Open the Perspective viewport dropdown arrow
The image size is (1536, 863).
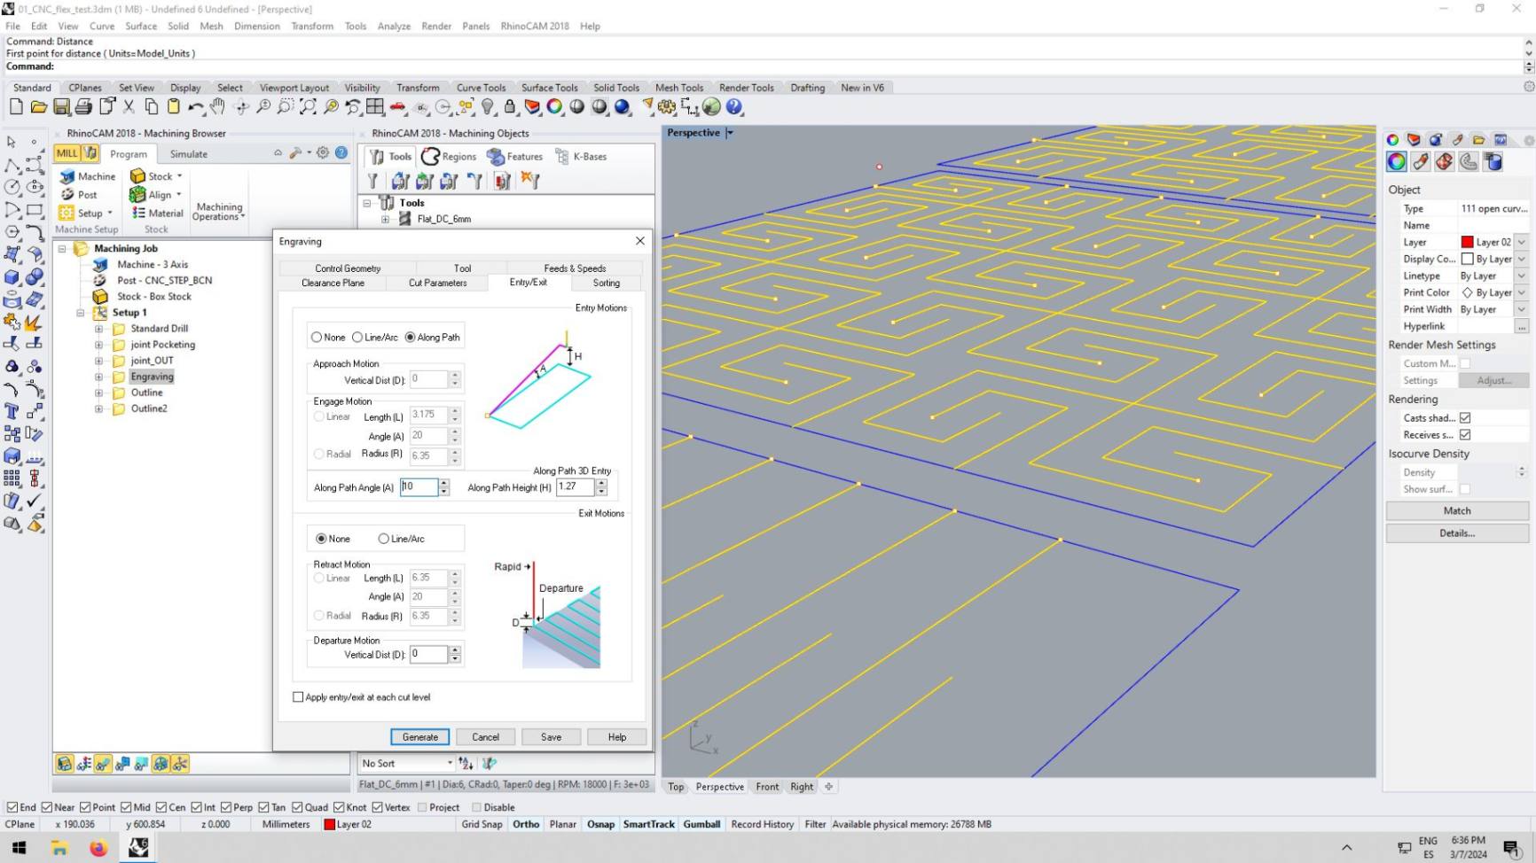(730, 133)
